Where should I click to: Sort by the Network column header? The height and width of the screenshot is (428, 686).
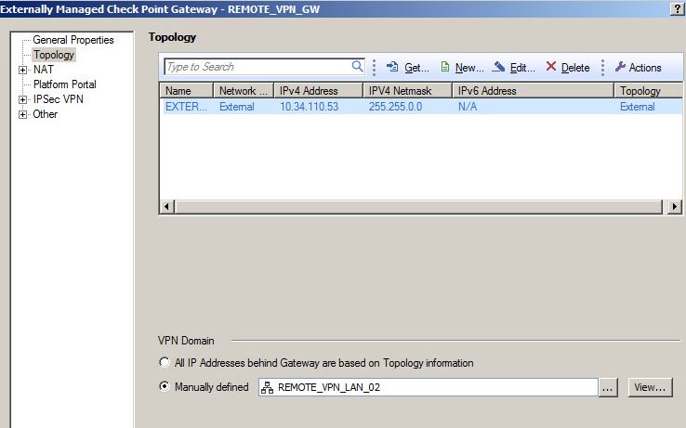point(244,90)
